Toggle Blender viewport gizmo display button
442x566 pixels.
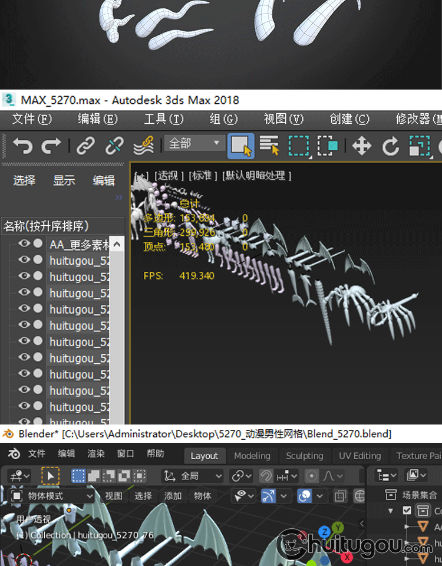tap(268, 496)
